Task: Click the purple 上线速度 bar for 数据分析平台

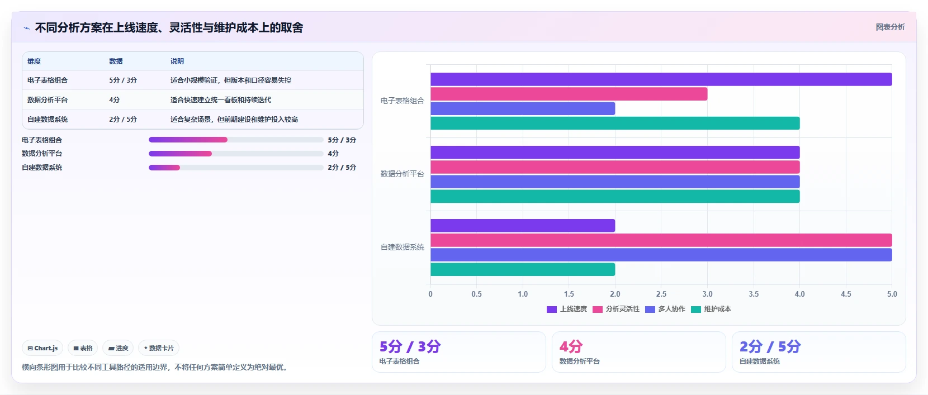Action: (x=615, y=153)
